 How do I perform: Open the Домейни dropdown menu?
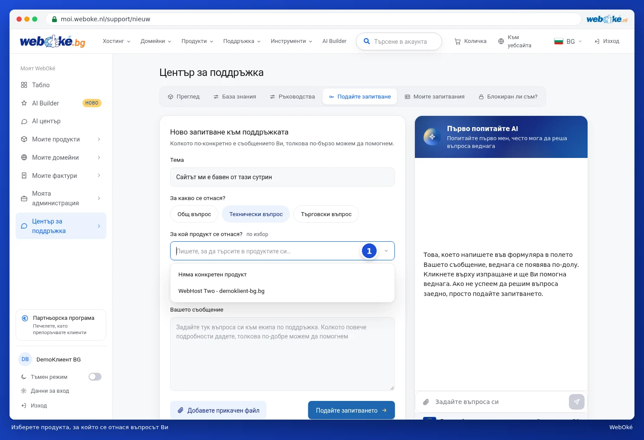click(x=156, y=41)
